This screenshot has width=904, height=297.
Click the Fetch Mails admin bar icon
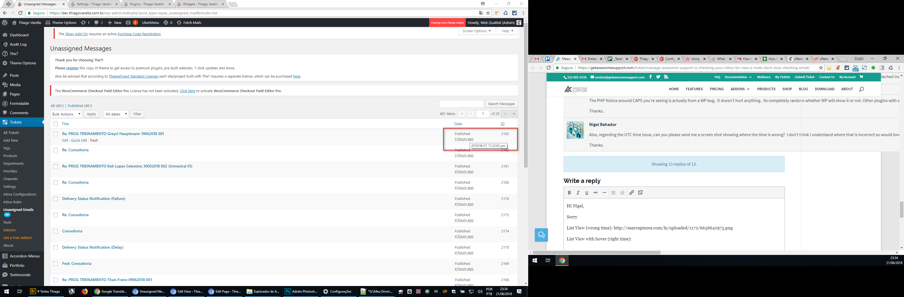(179, 23)
